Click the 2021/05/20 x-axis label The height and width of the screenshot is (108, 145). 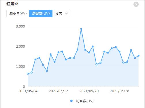tap(89, 91)
